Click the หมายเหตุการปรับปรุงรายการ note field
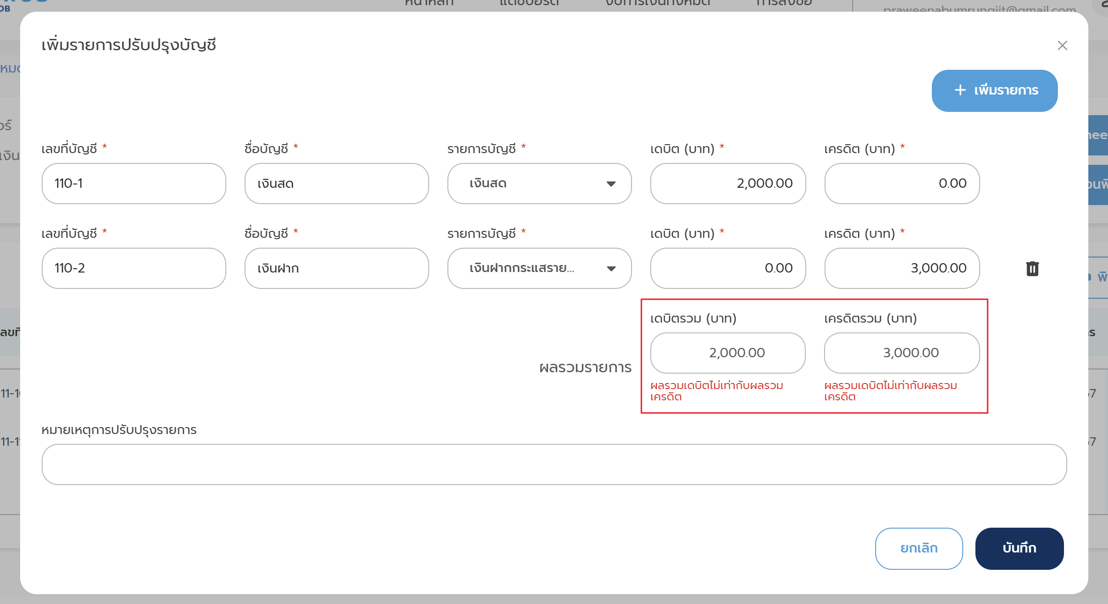This screenshot has height=604, width=1108. tap(554, 464)
